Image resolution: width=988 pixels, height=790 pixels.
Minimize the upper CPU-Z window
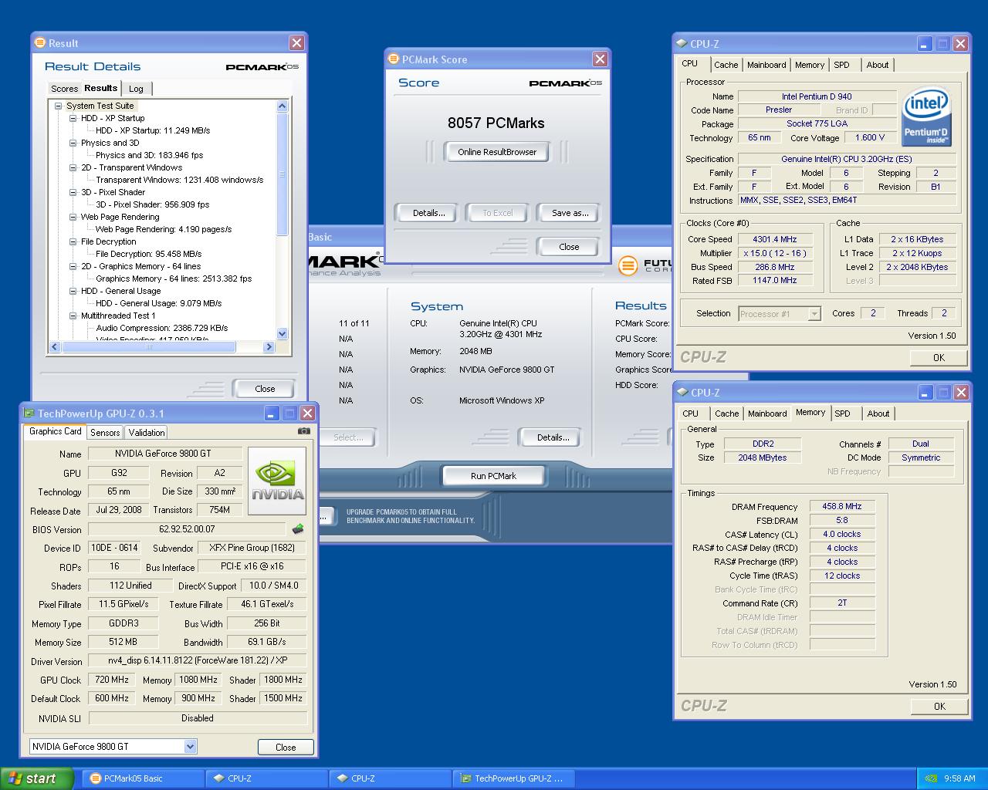(x=925, y=44)
